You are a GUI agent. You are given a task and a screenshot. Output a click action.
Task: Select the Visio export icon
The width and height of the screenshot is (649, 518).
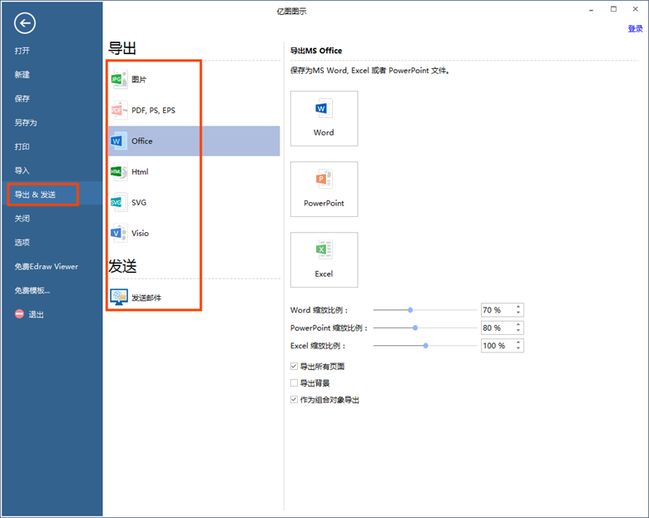click(x=118, y=233)
